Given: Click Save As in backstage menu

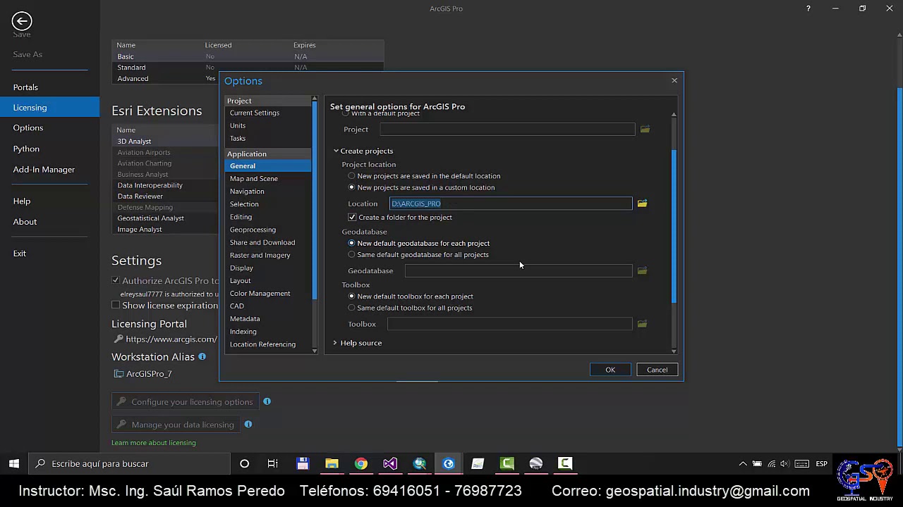Looking at the screenshot, I should pyautogui.click(x=28, y=54).
